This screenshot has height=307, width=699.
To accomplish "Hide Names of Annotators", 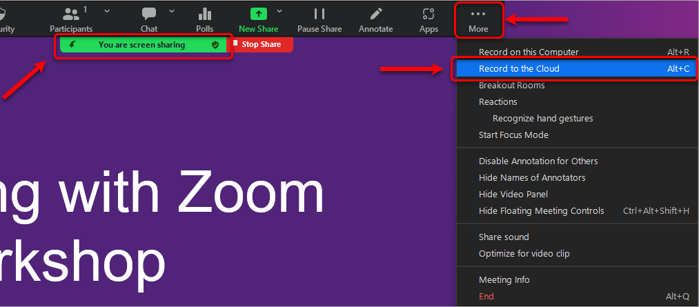I will (x=578, y=177).
